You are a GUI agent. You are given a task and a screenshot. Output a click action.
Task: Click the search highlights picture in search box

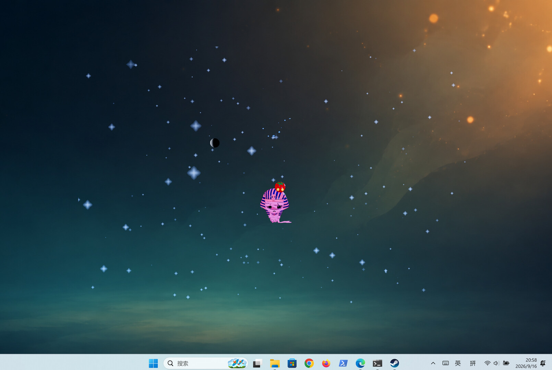point(237,363)
